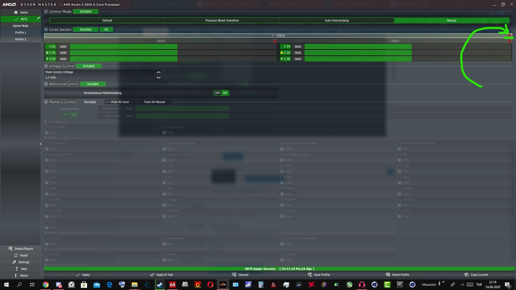Click the pencil edit icon beside 4075 profile
This screenshot has width=516, height=290.
(38, 18)
